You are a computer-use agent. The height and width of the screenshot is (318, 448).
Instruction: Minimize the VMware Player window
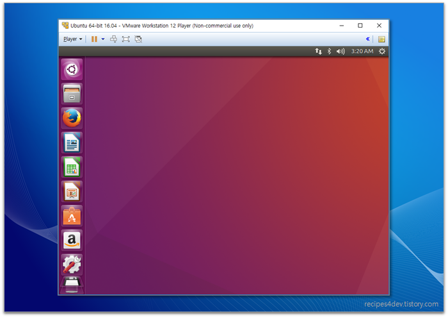[341, 26]
